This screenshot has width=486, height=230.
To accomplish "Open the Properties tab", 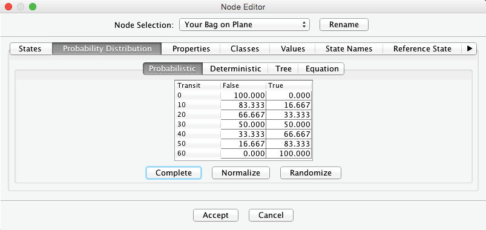I will (191, 48).
